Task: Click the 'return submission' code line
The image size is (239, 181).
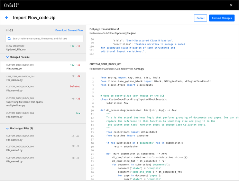Action: [x=126, y=146]
